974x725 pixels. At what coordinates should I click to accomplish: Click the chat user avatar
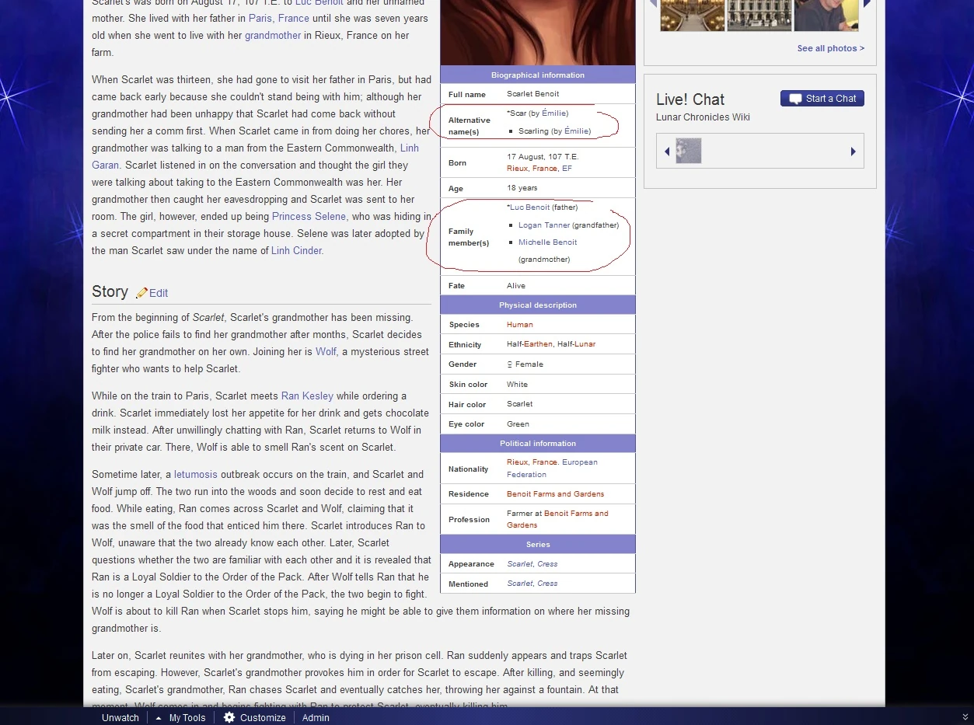coord(689,151)
